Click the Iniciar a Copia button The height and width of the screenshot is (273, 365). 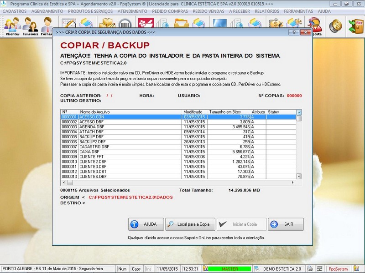241,224
